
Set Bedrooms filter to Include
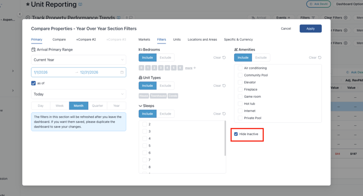[x=147, y=58]
